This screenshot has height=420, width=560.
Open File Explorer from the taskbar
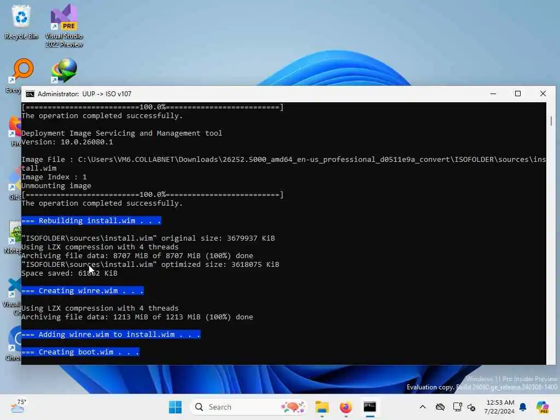[322, 407]
